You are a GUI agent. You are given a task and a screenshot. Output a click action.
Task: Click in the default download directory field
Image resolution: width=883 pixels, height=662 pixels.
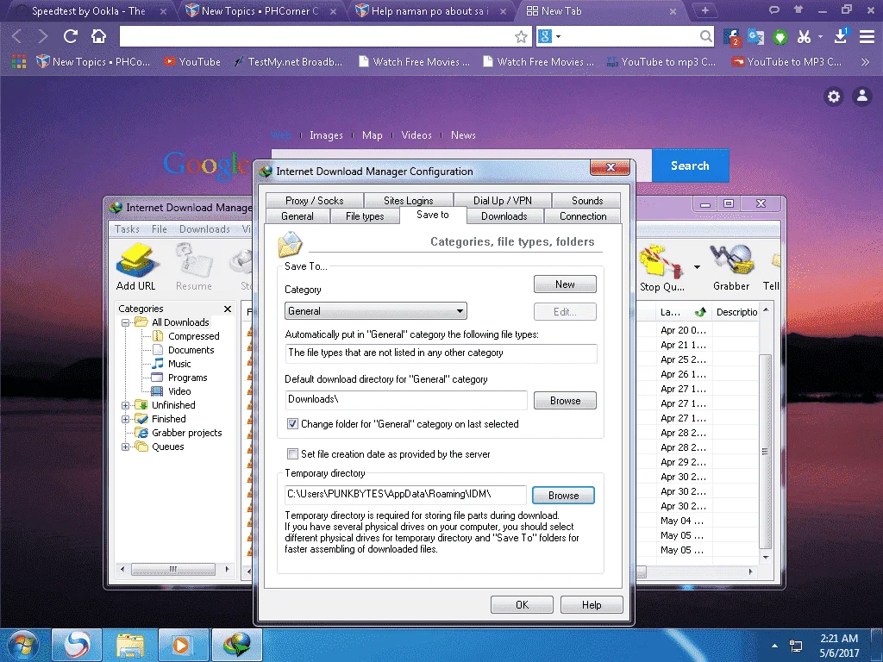tap(406, 400)
